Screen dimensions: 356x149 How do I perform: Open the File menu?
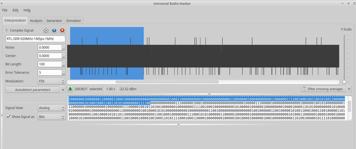(x=5, y=10)
